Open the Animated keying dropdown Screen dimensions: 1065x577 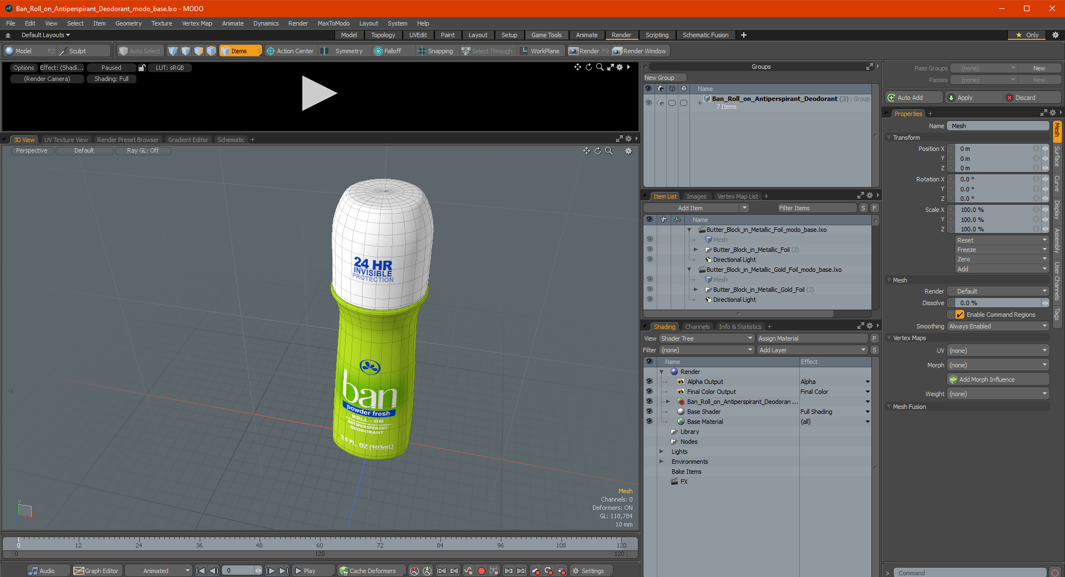pos(159,571)
